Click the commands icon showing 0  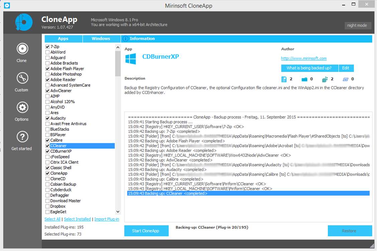[346, 79]
